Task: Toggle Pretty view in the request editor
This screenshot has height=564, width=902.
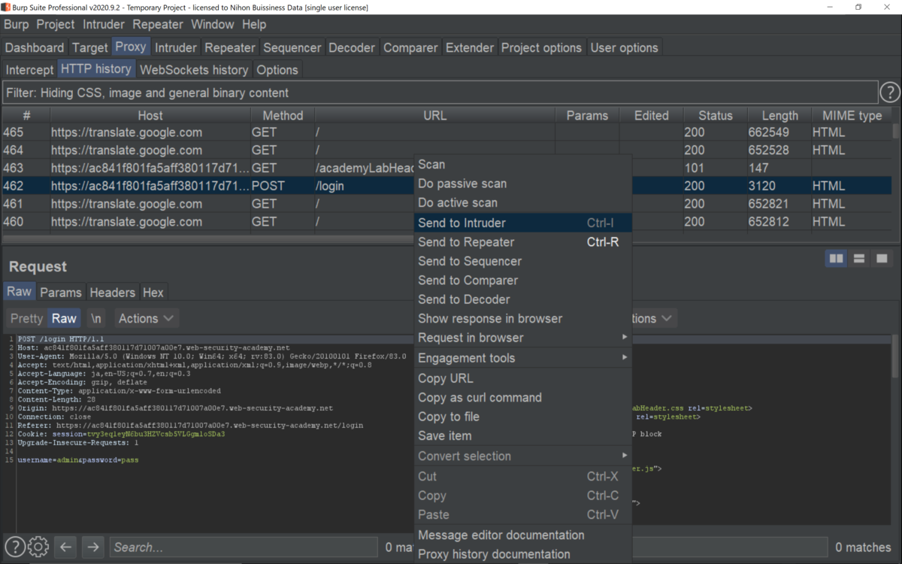Action: (x=26, y=318)
